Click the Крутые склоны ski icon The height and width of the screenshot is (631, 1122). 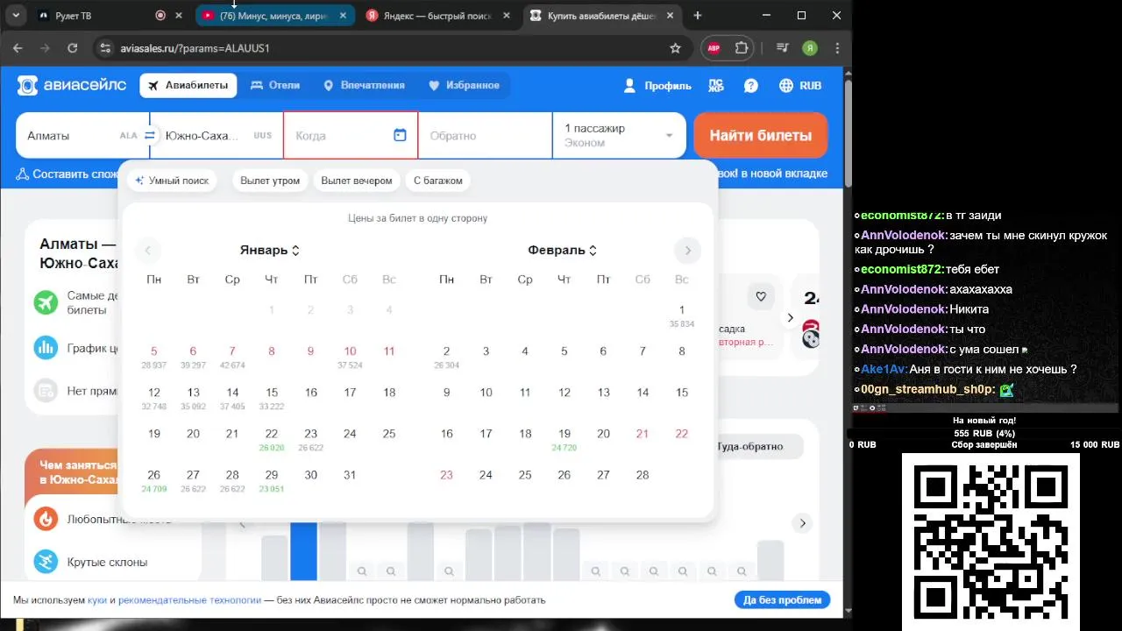pyautogui.click(x=46, y=562)
